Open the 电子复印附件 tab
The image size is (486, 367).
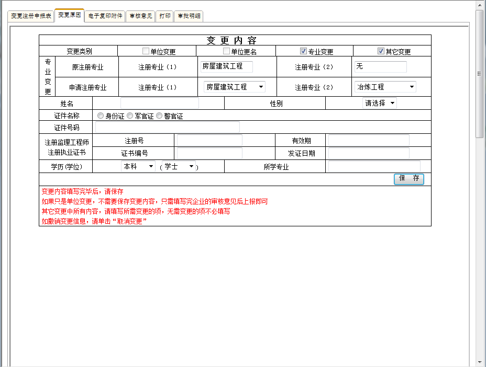105,16
